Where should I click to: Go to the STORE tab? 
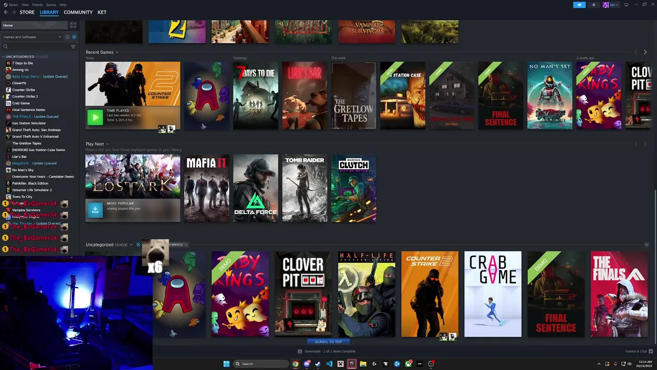tap(27, 12)
